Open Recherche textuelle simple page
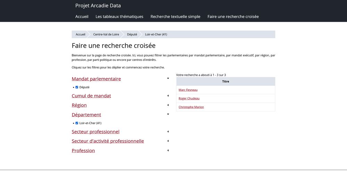 [175, 17]
